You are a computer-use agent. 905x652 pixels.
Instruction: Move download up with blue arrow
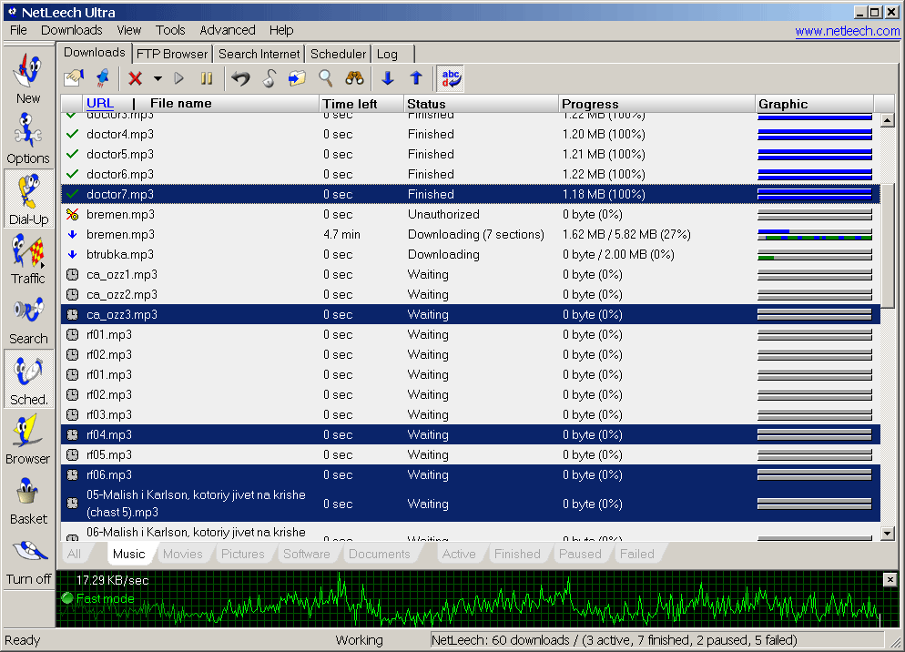tap(416, 78)
